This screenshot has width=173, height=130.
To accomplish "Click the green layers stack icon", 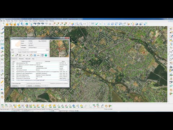I will pos(27,24).
